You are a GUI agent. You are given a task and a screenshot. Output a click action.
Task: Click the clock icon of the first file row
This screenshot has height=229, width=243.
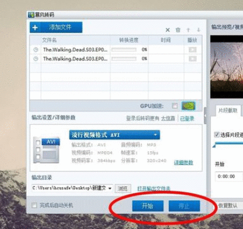35,50
